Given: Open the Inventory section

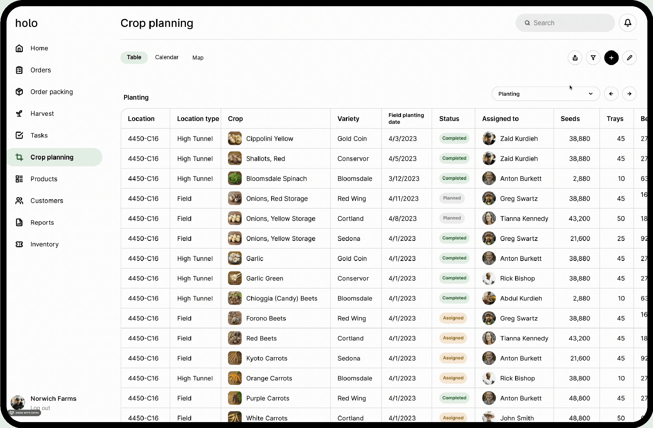Looking at the screenshot, I should pyautogui.click(x=44, y=244).
